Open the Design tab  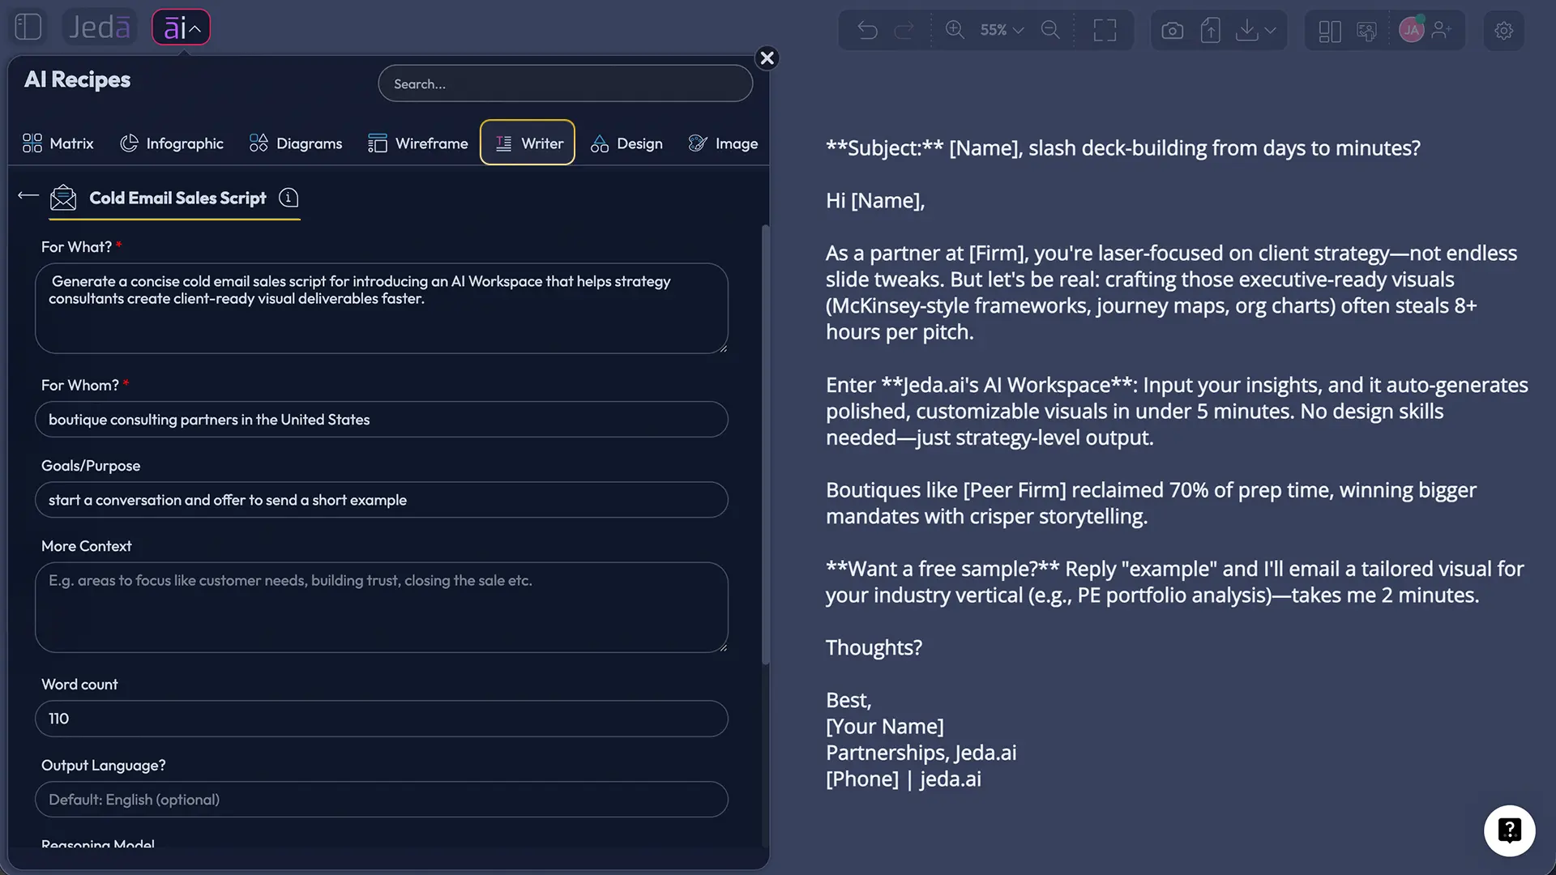(626, 143)
